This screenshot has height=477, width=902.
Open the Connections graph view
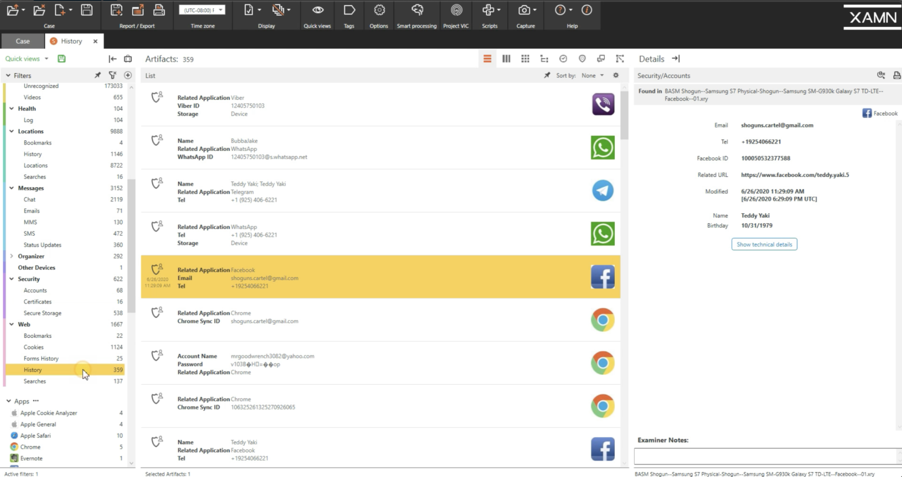[x=620, y=58]
